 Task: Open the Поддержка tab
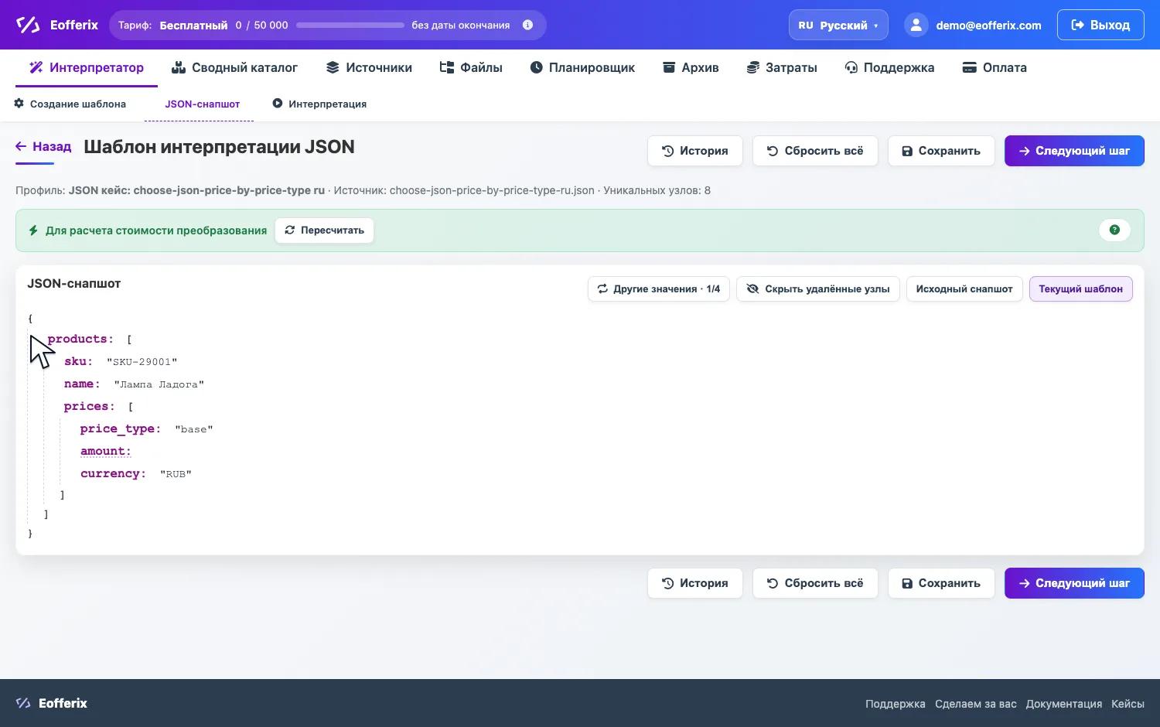click(889, 67)
